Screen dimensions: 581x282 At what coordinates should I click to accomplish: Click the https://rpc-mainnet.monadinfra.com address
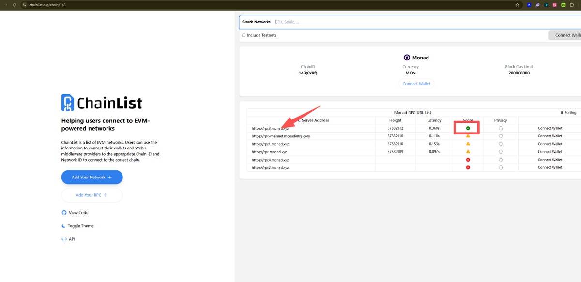pyautogui.click(x=281, y=136)
